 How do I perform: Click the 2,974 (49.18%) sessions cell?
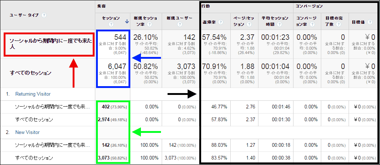pyautogui.click(x=113, y=119)
